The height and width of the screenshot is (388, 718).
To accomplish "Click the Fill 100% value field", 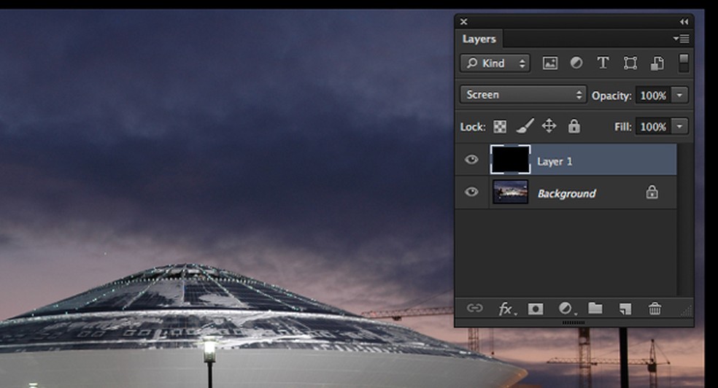I will pos(654,126).
